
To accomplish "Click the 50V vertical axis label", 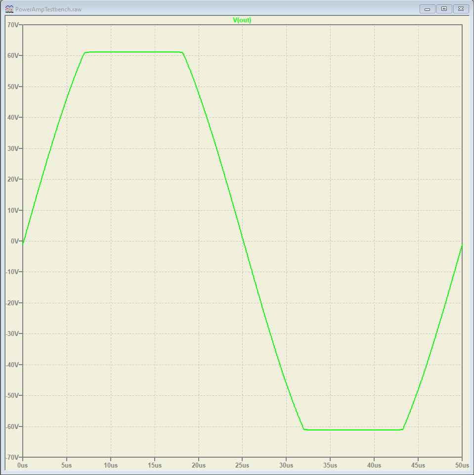I will point(13,87).
